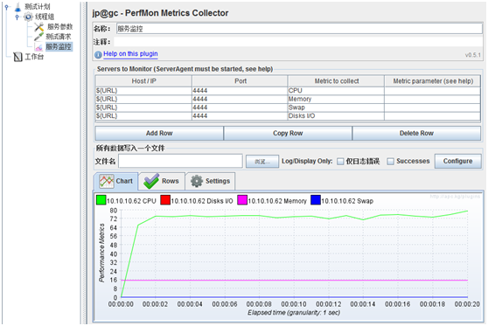Switch to the Rows tab

pyautogui.click(x=162, y=181)
